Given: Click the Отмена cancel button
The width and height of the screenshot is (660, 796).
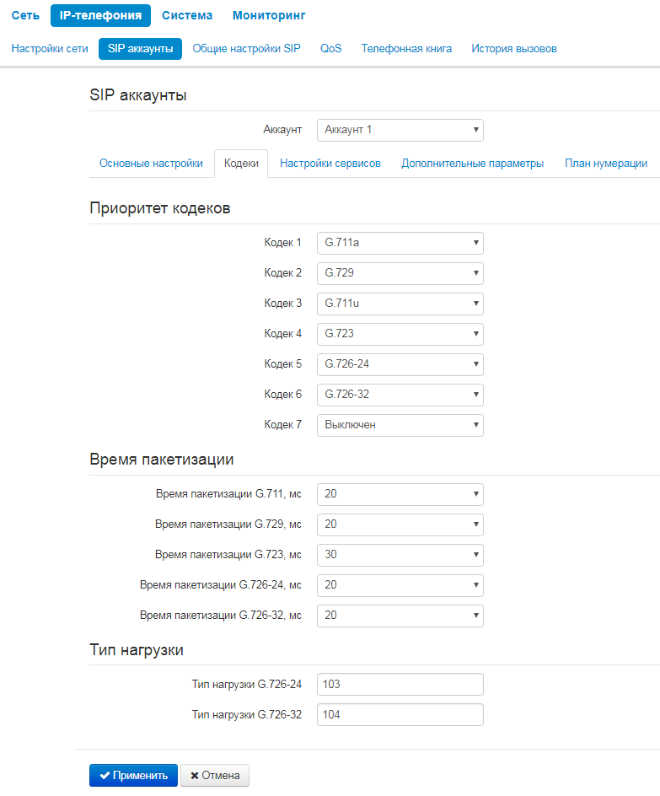Looking at the screenshot, I should 216,776.
